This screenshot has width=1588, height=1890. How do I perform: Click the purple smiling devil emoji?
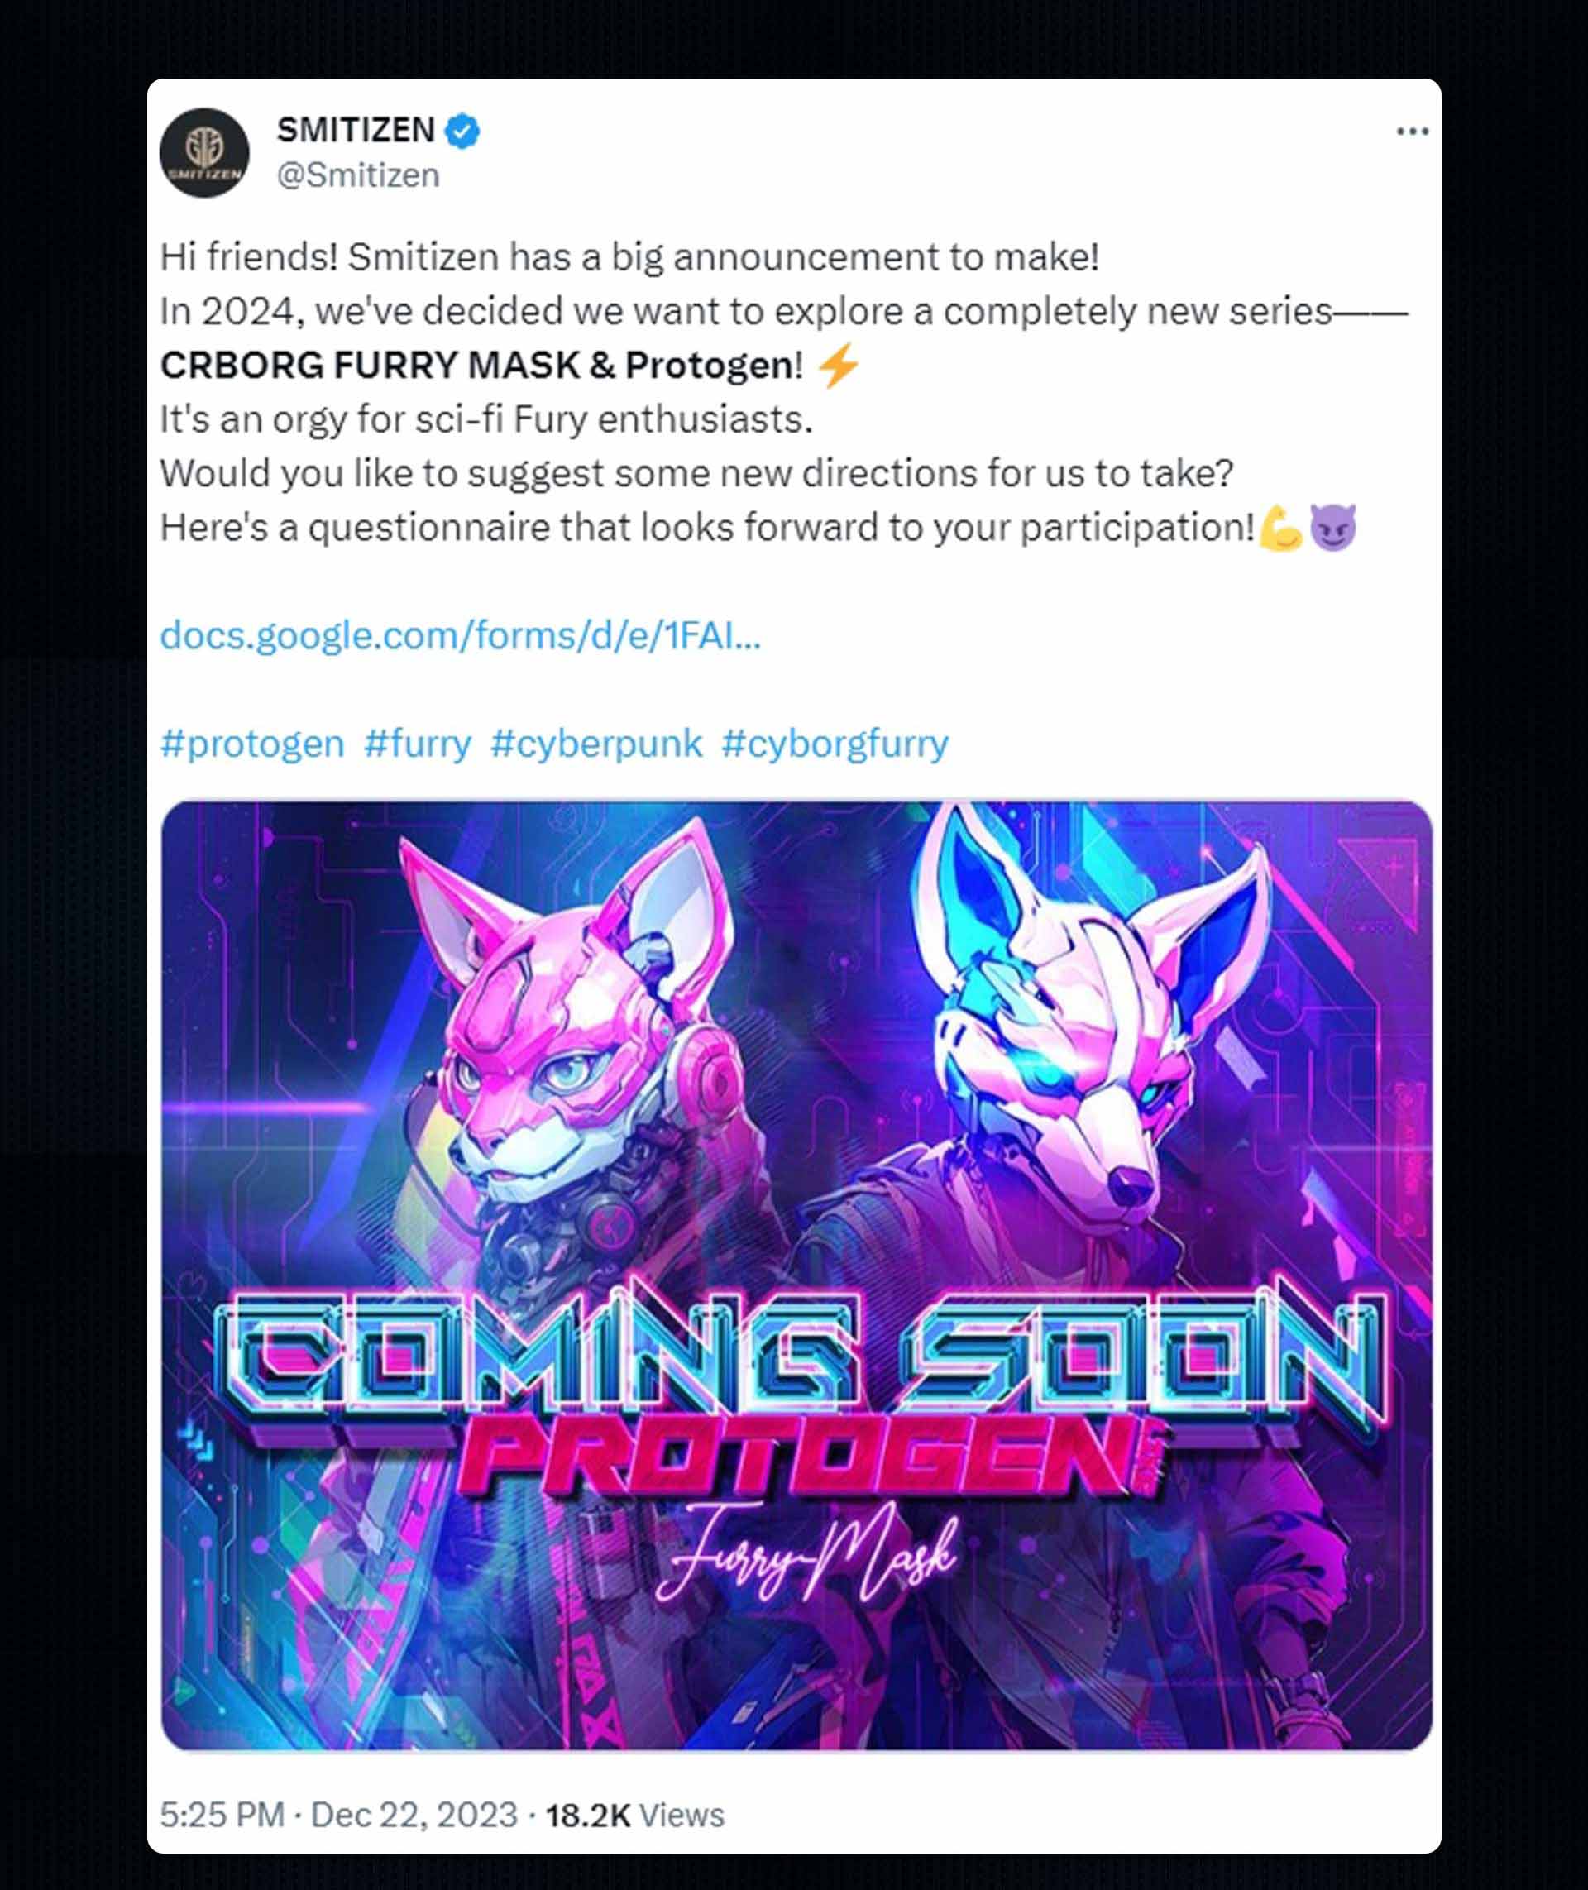click(x=1332, y=528)
